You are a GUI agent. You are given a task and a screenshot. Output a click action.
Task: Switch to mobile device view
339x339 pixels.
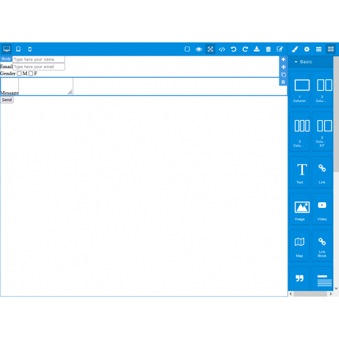[30, 49]
